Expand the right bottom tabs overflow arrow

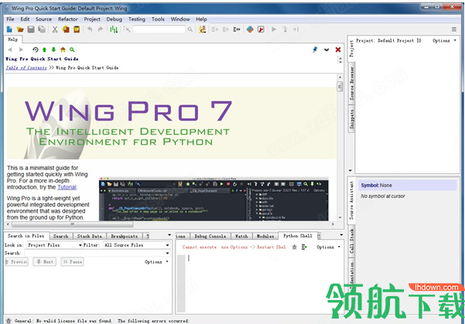click(x=341, y=235)
